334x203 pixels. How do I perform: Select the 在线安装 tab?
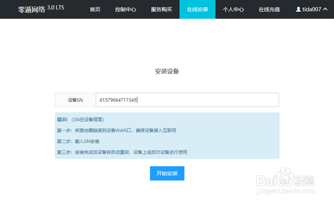198,9
